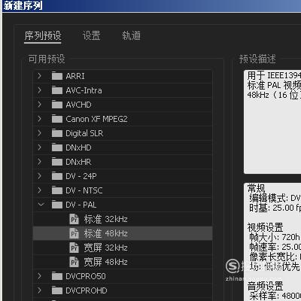Image resolution: width=301 pixels, height=301 pixels.
Task: Click the 新建序列 dialog title bar
Action: coord(151,5)
